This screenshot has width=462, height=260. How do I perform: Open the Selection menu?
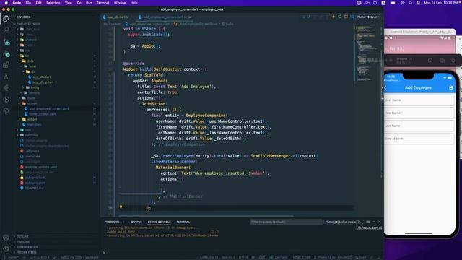click(x=53, y=3)
